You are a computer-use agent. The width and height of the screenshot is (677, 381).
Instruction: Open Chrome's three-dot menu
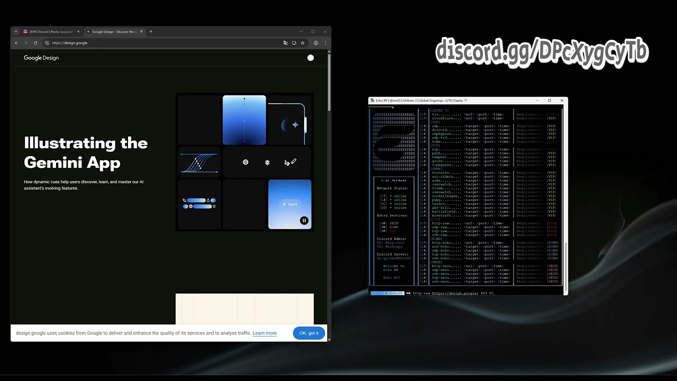point(325,43)
